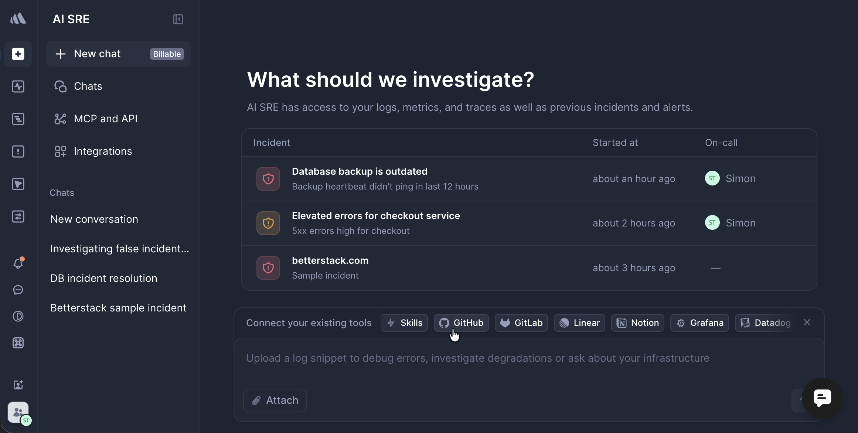Click the Attach button
Image resolution: width=858 pixels, height=433 pixels.
275,400
